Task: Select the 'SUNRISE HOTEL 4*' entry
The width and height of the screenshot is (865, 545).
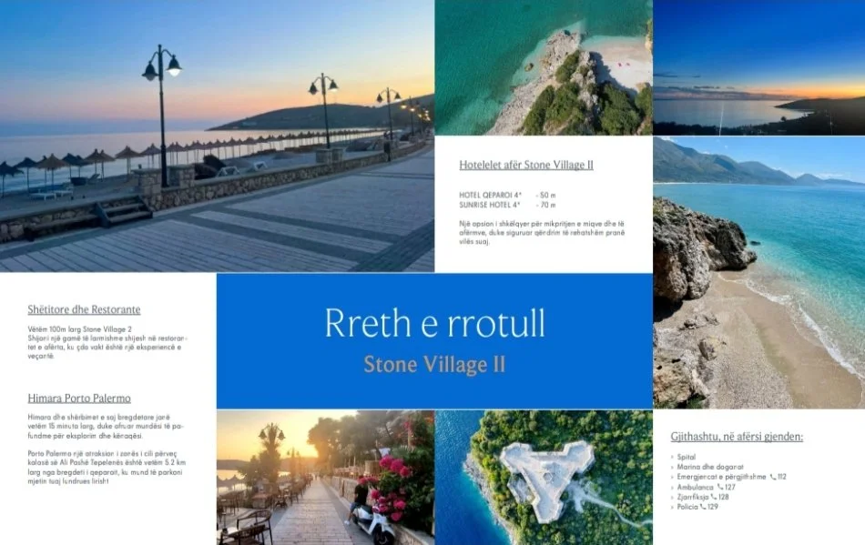Action: pyautogui.click(x=490, y=205)
